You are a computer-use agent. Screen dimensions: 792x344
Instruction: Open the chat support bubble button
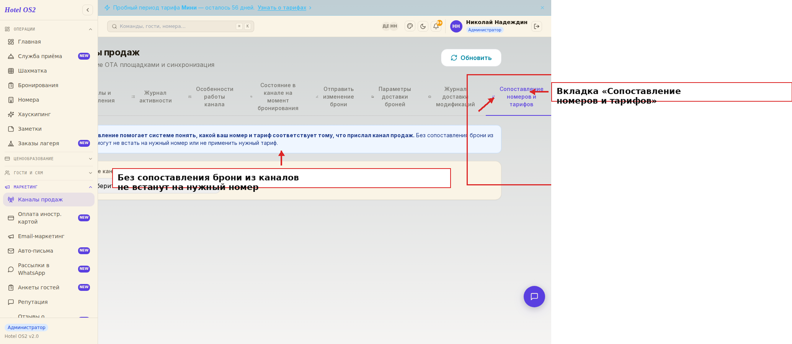(534, 297)
